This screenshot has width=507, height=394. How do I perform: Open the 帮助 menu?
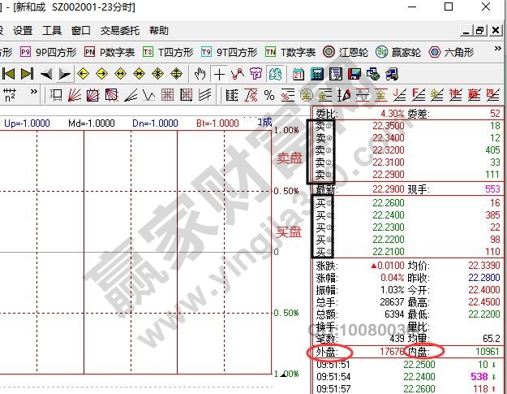click(x=160, y=31)
